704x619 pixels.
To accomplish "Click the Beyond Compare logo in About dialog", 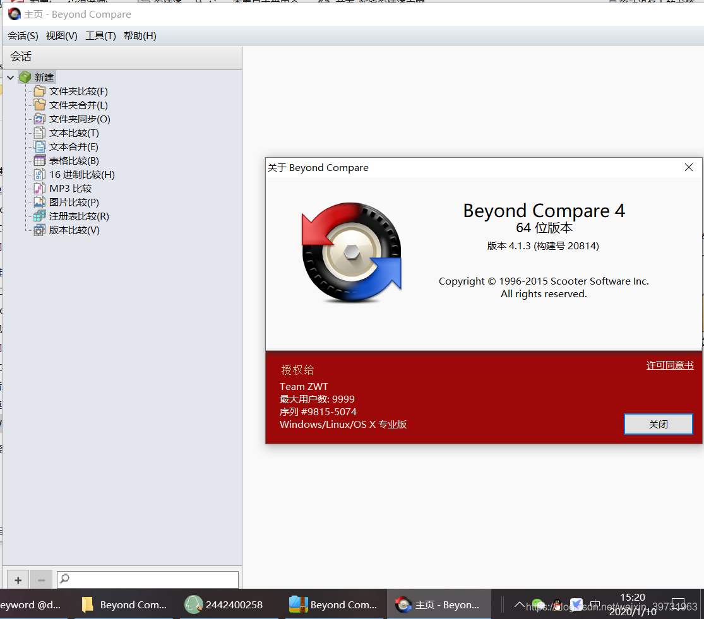I will (x=352, y=252).
